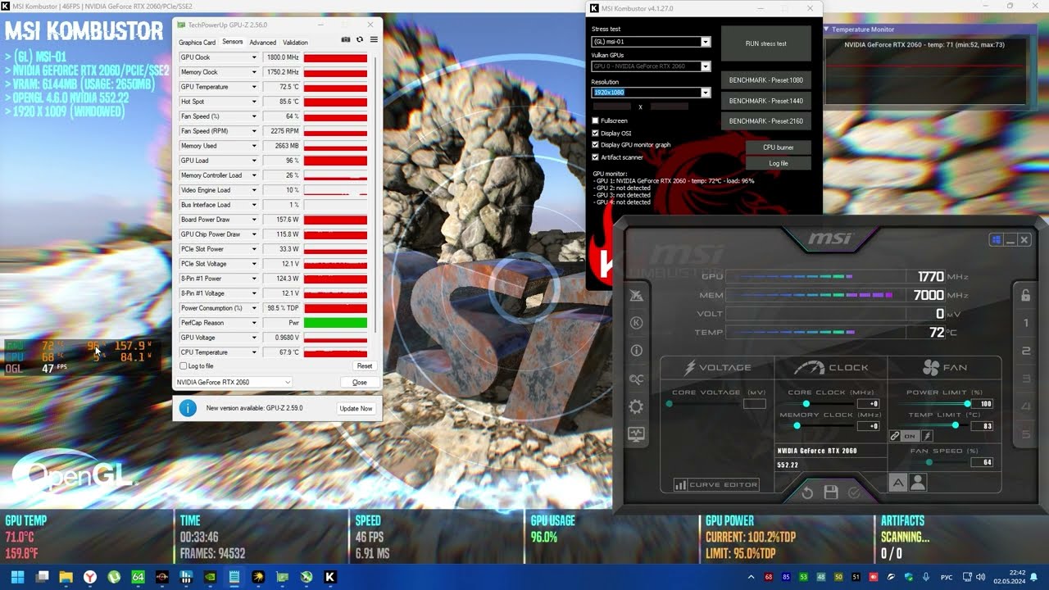Click the CPU burner button

[x=779, y=147]
